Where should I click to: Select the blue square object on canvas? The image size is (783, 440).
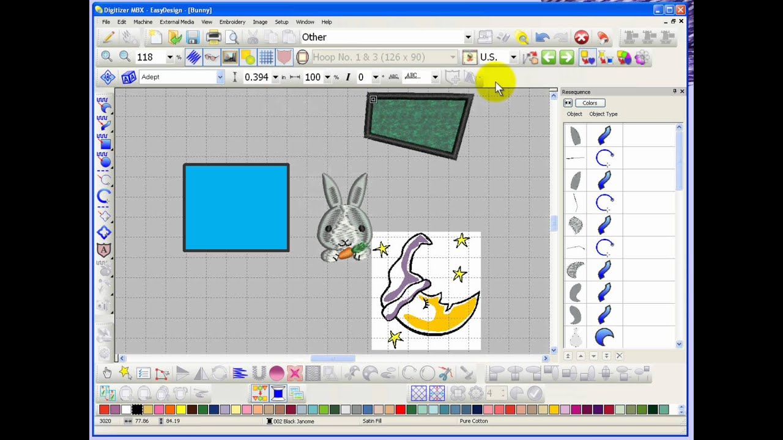click(236, 208)
